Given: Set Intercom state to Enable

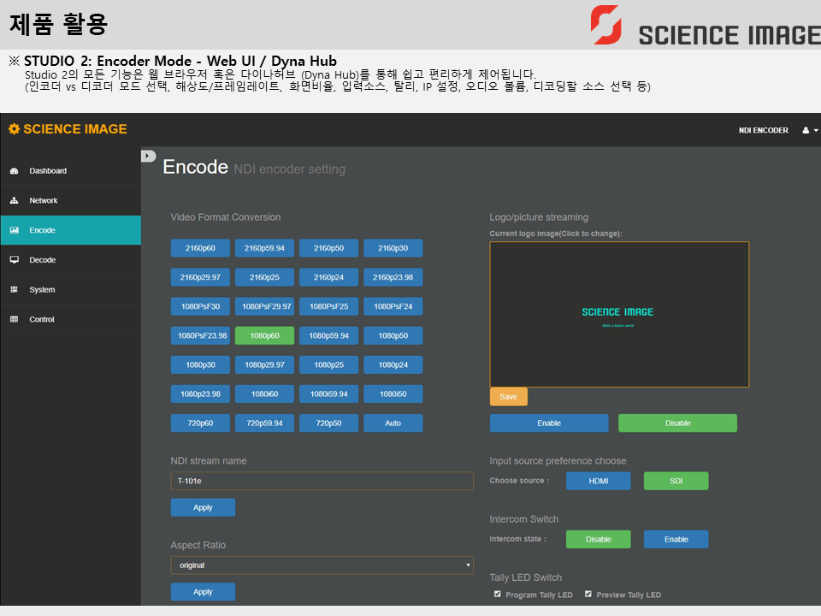Looking at the screenshot, I should 676,539.
